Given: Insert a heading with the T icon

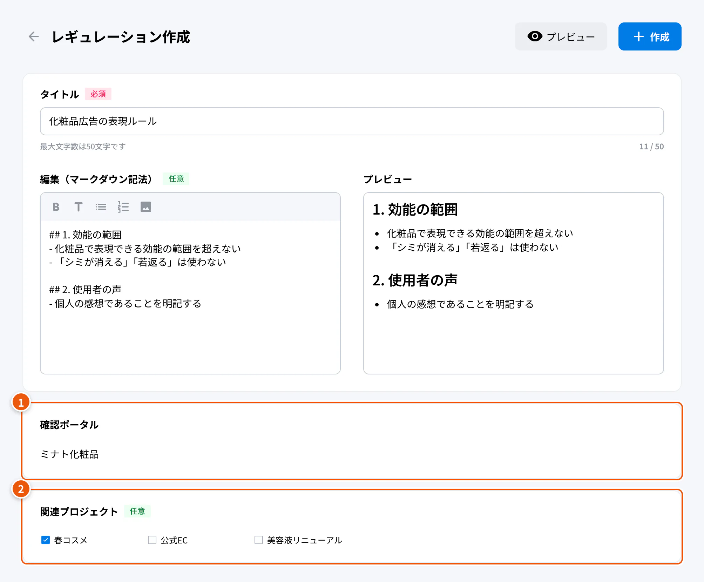Looking at the screenshot, I should coord(78,207).
